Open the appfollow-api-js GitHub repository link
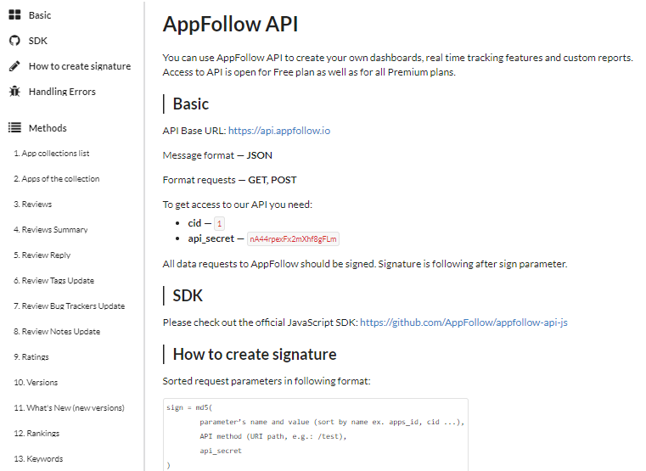646x471 pixels. coord(463,322)
